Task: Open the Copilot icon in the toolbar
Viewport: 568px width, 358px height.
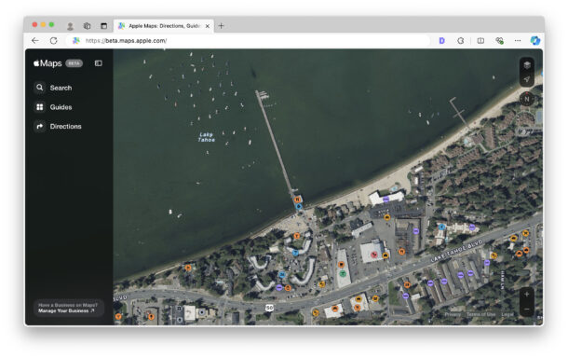Action: 535,40
